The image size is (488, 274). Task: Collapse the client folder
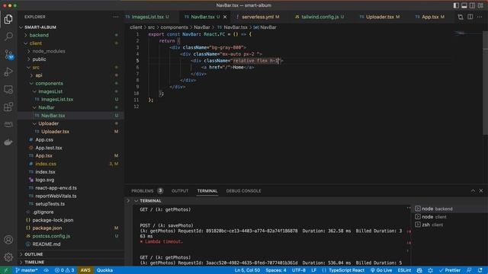click(71, 43)
